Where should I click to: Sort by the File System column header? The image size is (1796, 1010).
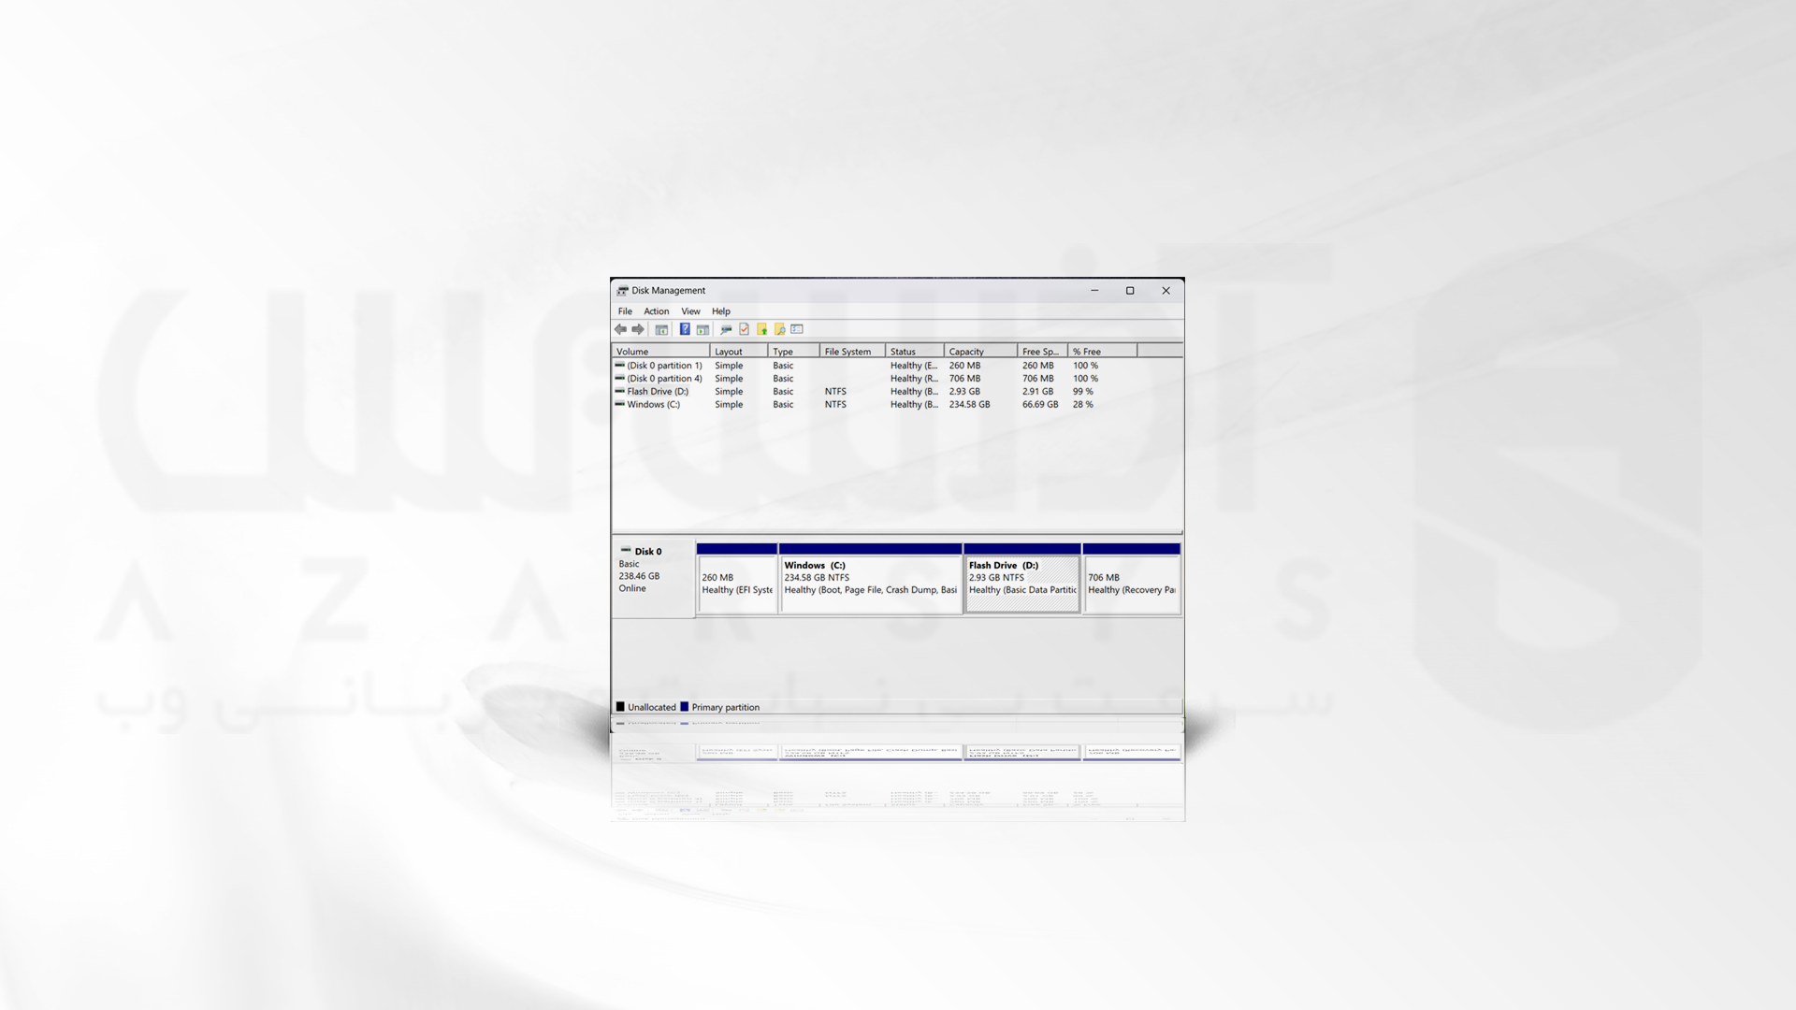click(852, 352)
